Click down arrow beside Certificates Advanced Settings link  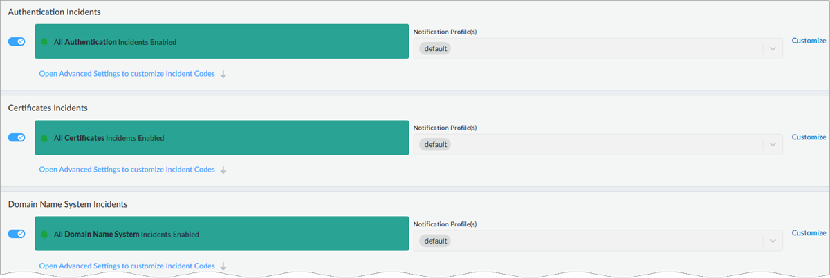(x=223, y=170)
